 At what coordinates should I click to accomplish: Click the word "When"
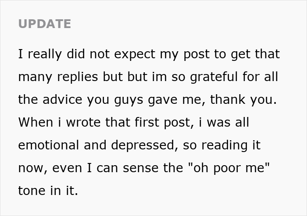click(x=36, y=122)
